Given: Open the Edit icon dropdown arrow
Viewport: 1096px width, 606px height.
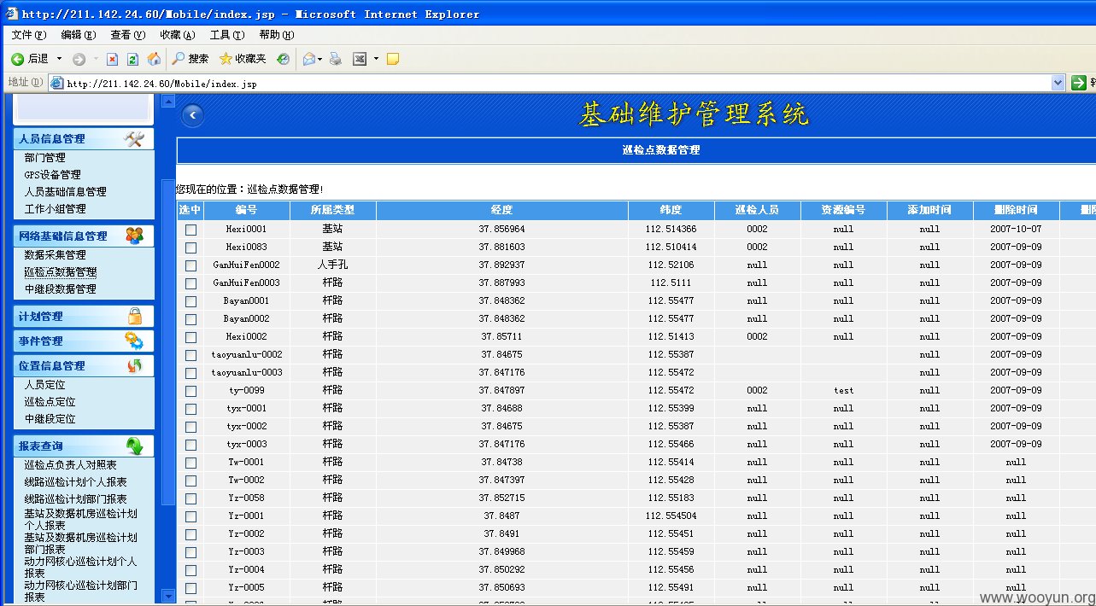Looking at the screenshot, I should coord(375,59).
